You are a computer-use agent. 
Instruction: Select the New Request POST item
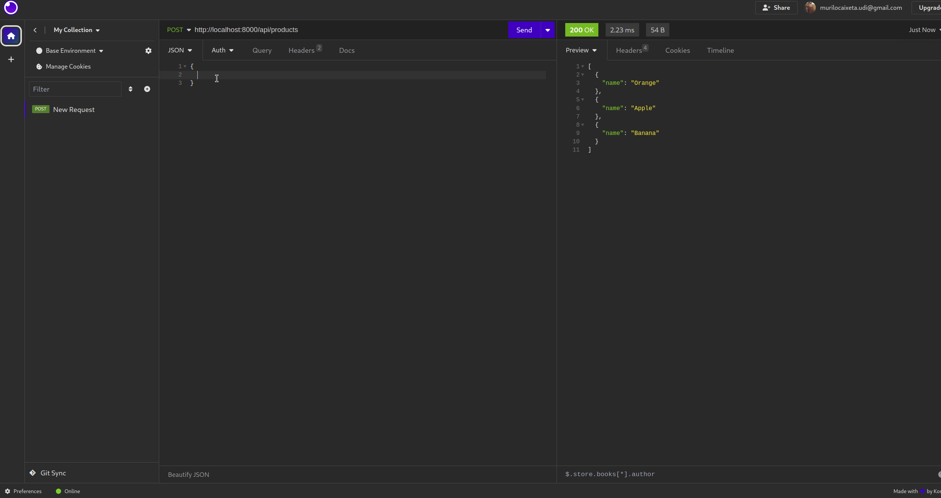tap(74, 110)
